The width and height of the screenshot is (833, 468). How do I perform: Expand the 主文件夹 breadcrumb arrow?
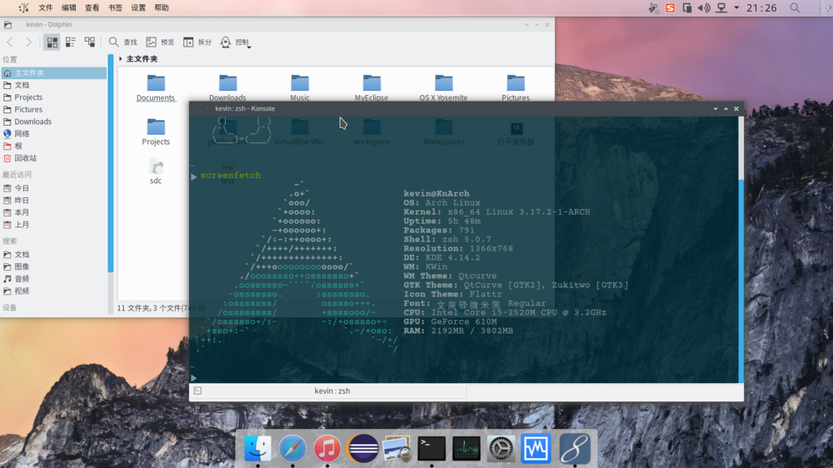(121, 58)
